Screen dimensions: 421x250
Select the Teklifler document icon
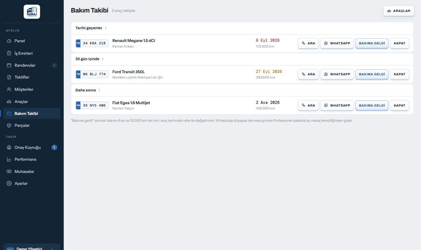[9, 77]
